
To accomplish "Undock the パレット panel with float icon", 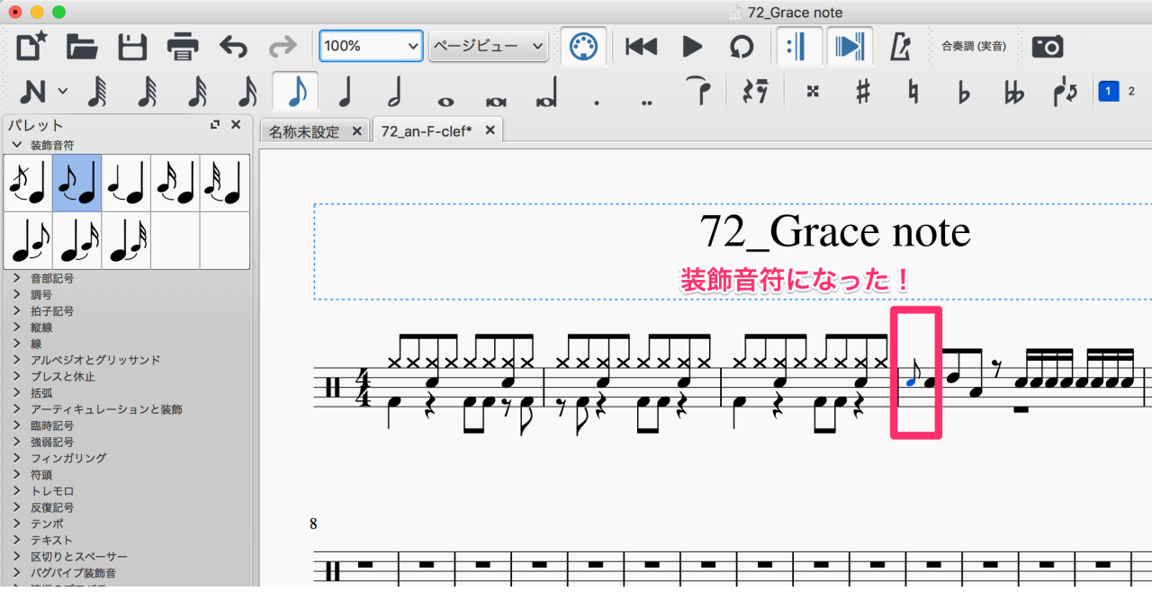I will click(x=215, y=125).
